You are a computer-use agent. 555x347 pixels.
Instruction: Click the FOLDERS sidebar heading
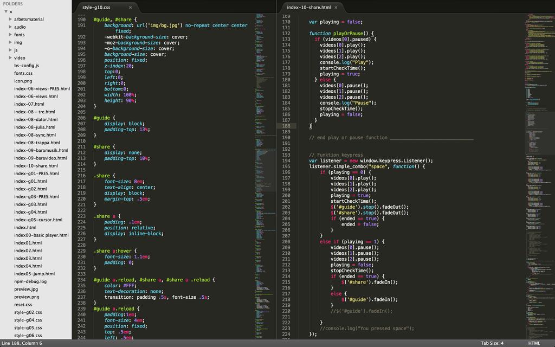[x=13, y=4]
